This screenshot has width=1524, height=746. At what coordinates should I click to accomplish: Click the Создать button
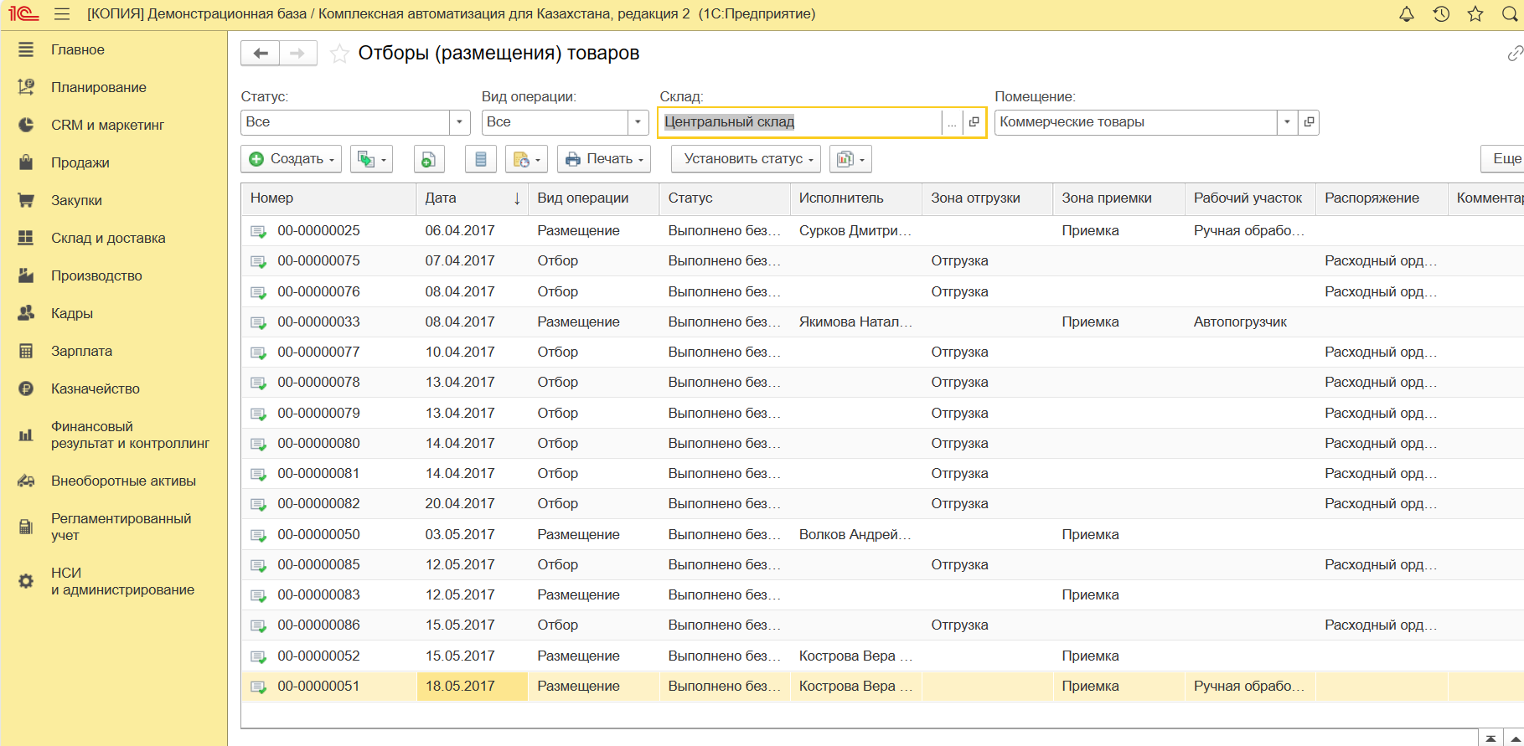point(291,159)
